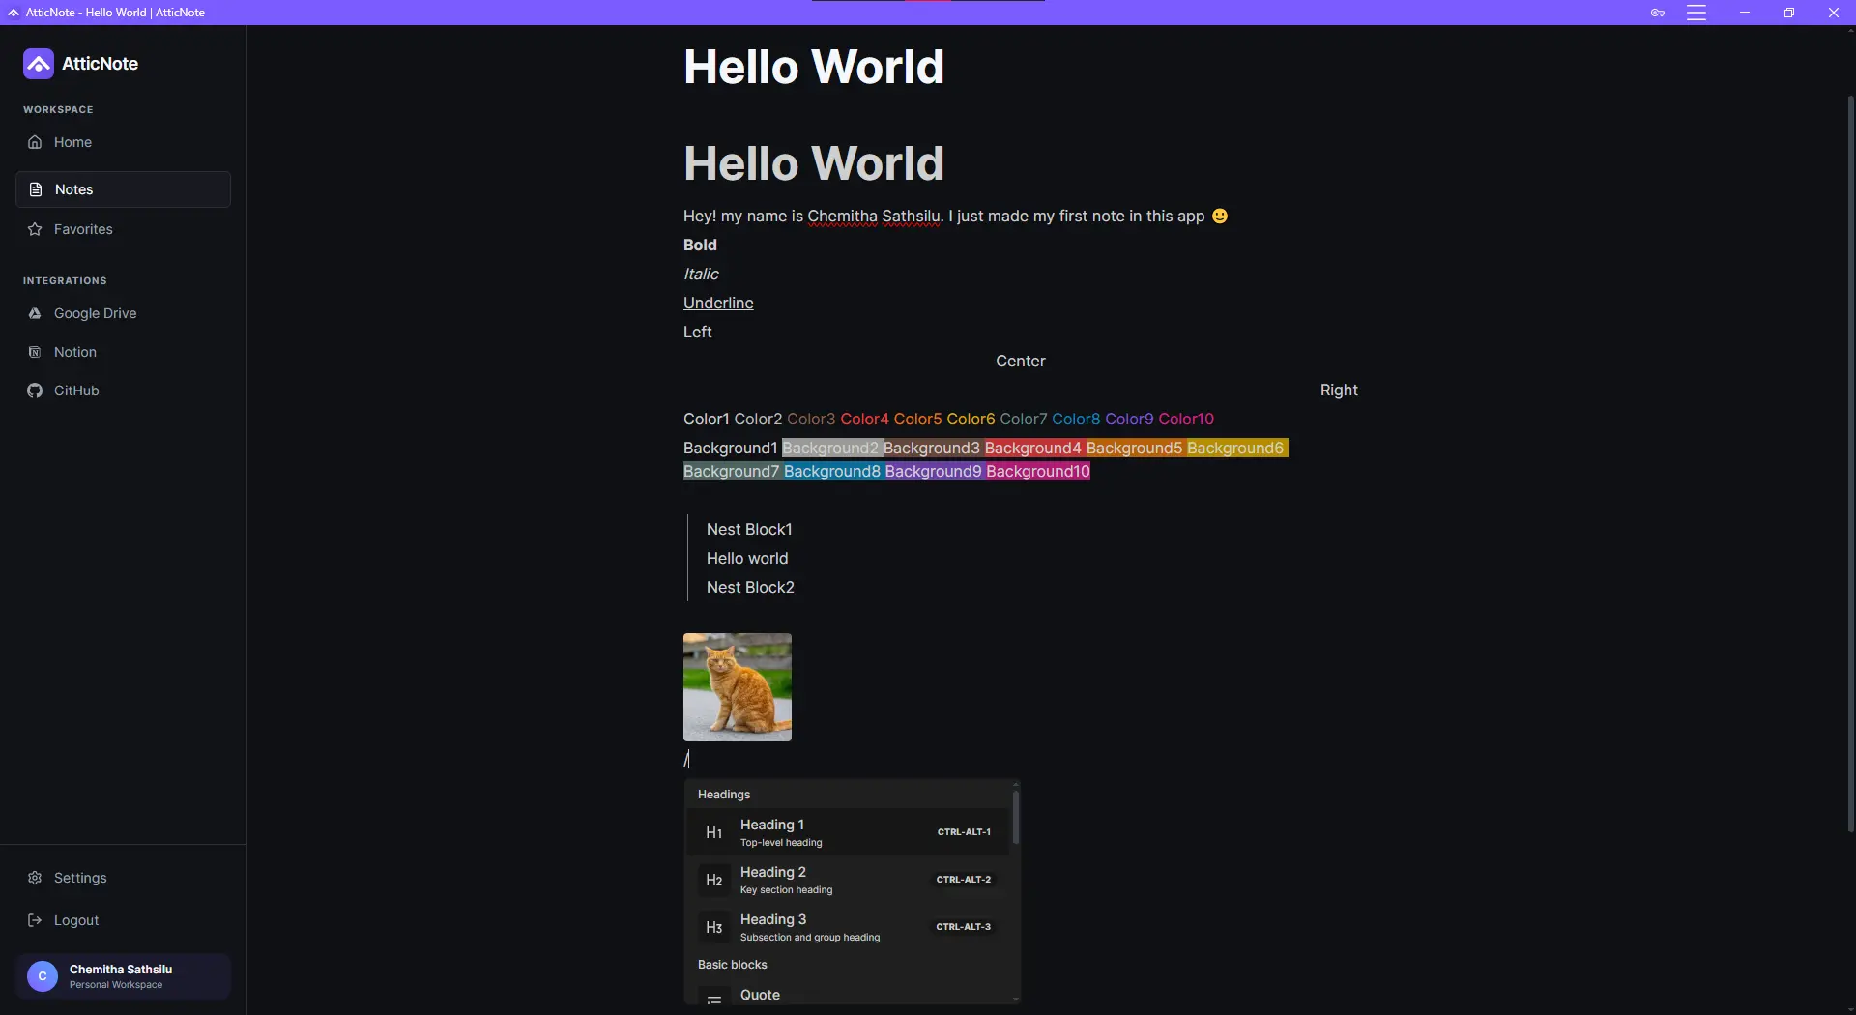Click the slash menu scrollbar

[x=1015, y=817]
